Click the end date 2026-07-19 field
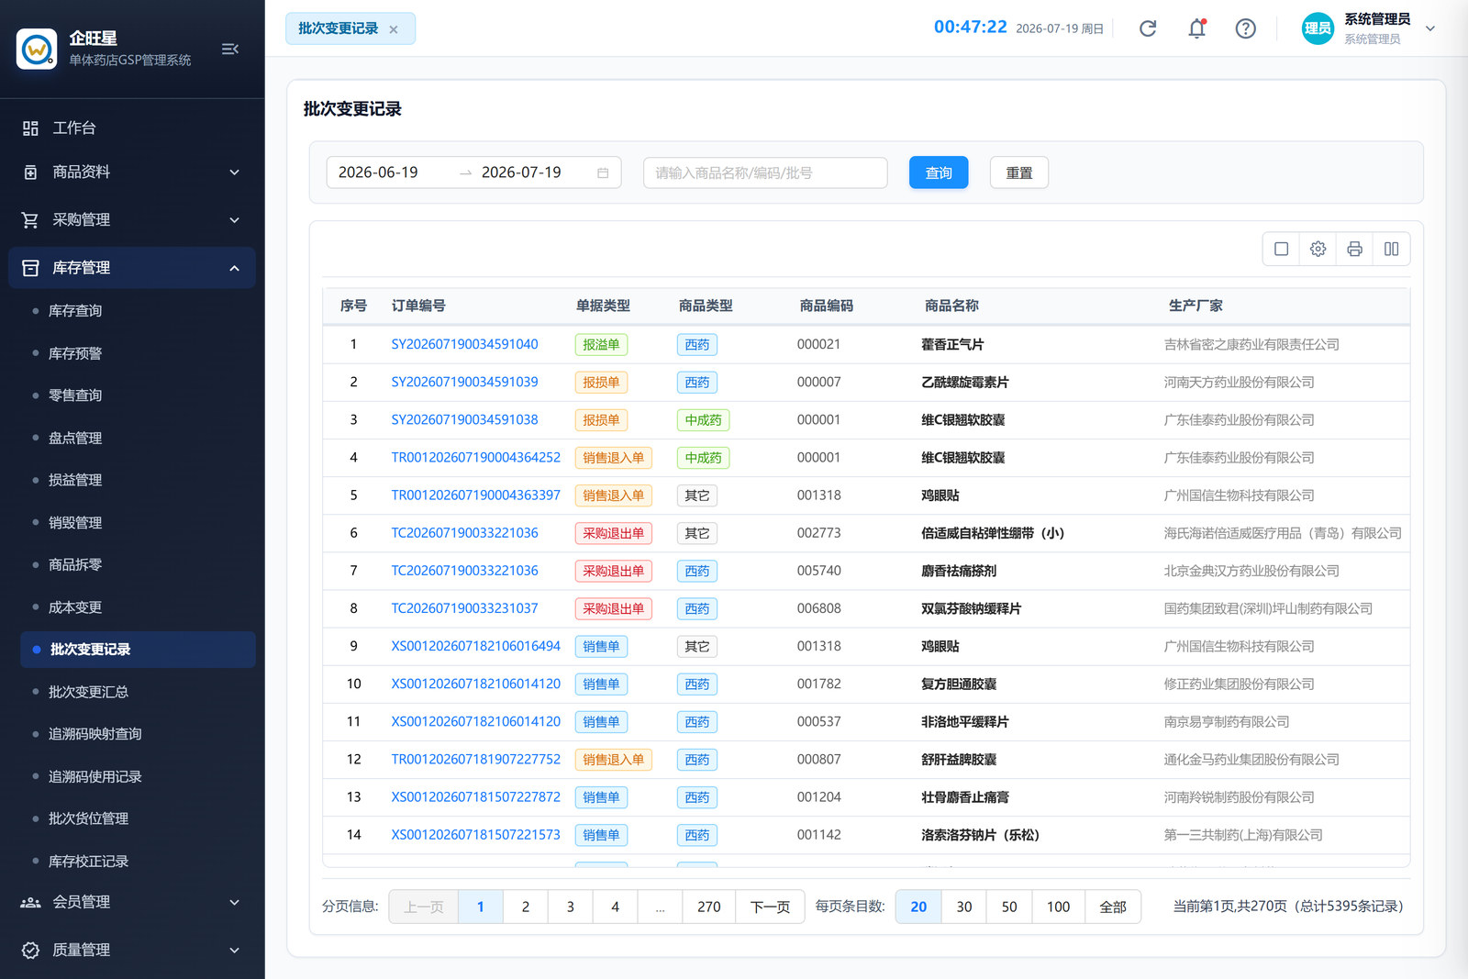 pyautogui.click(x=521, y=172)
